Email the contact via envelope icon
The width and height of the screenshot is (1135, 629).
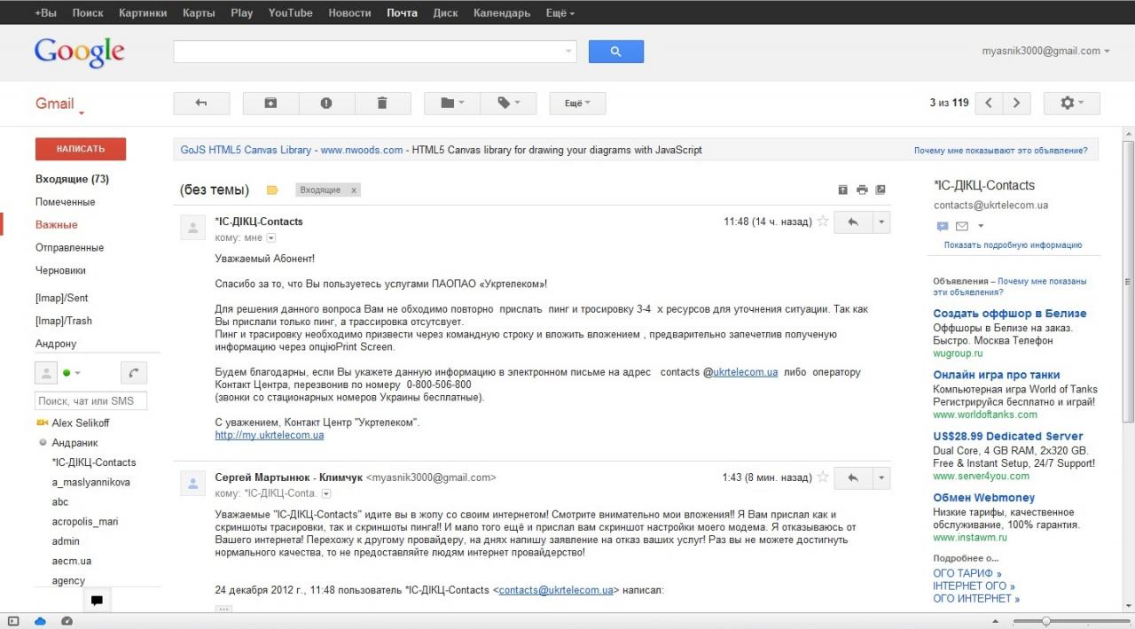click(x=961, y=227)
